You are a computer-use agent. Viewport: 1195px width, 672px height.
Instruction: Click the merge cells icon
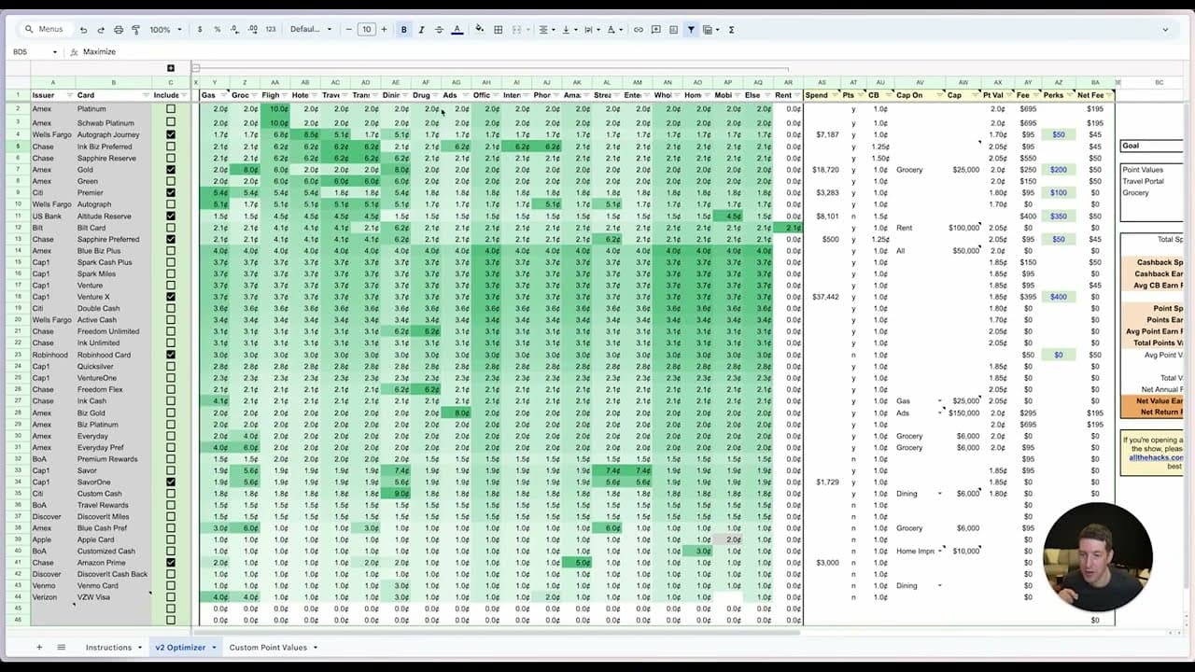[516, 30]
